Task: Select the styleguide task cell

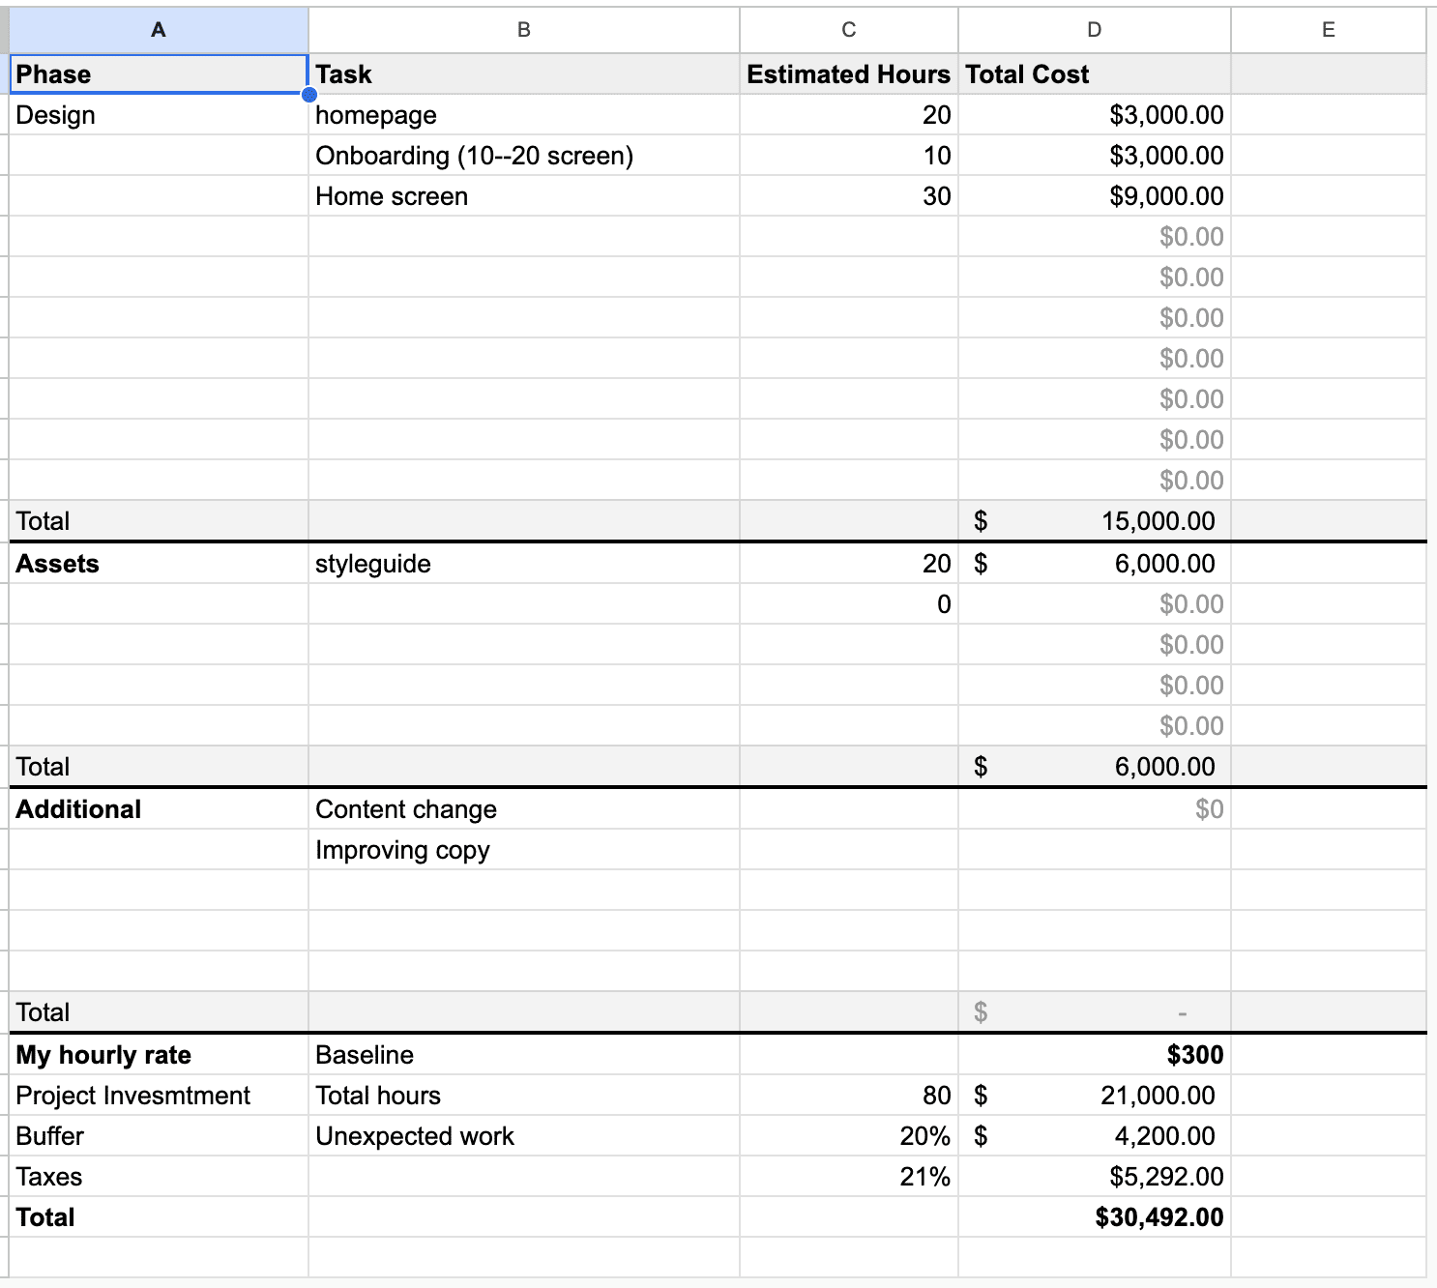Action: point(523,564)
